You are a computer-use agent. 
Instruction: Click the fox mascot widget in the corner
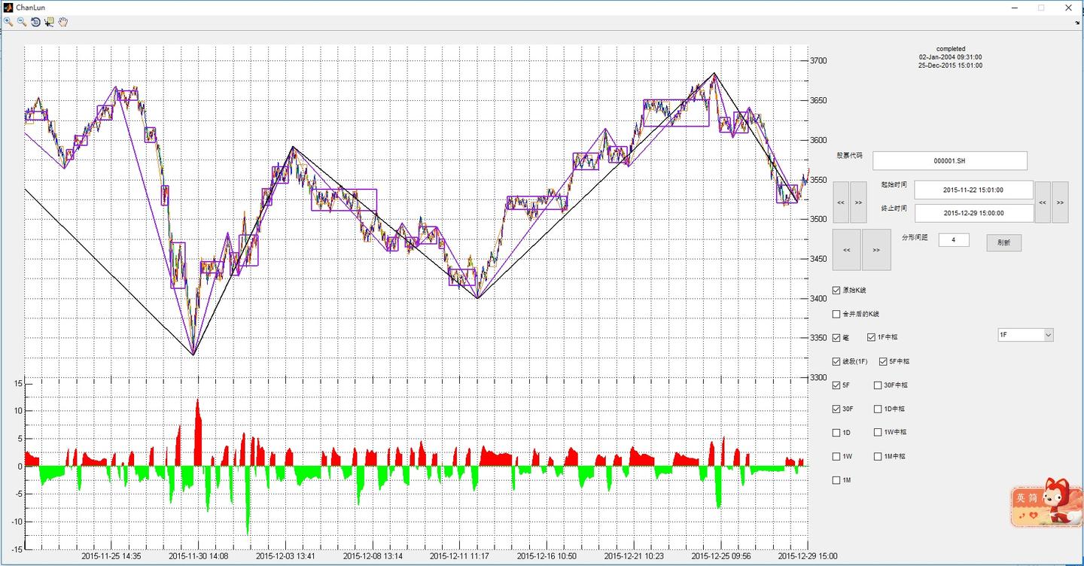click(x=1046, y=503)
